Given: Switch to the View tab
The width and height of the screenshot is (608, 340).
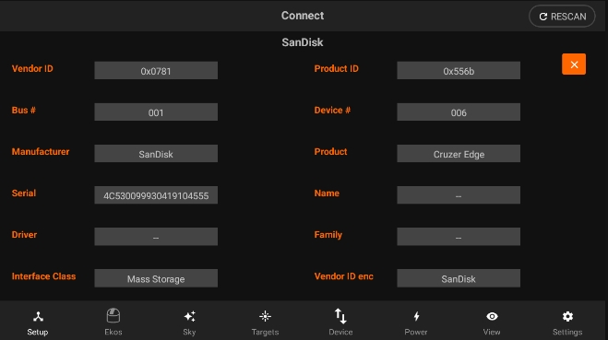Looking at the screenshot, I should 492,322.
